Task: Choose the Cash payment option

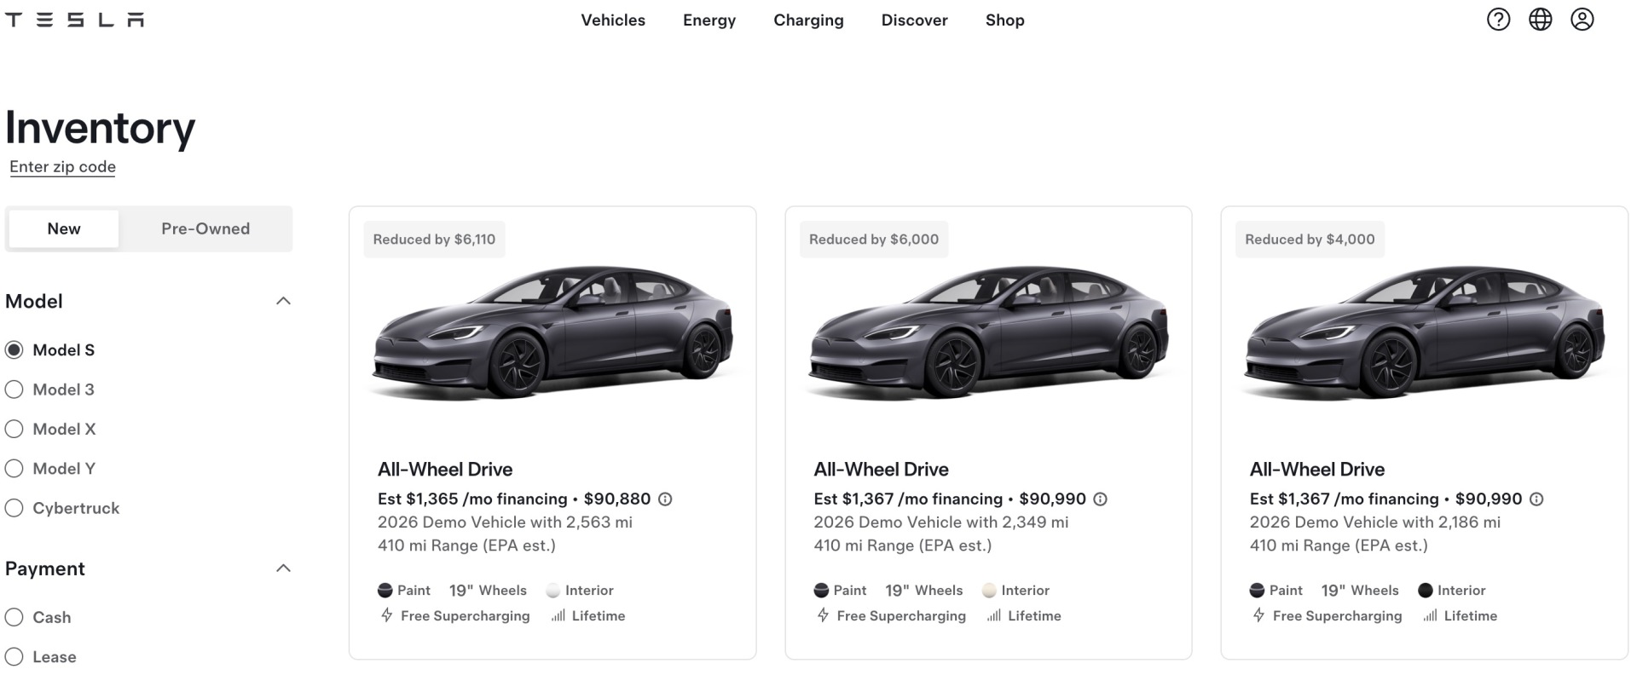Action: click(14, 617)
